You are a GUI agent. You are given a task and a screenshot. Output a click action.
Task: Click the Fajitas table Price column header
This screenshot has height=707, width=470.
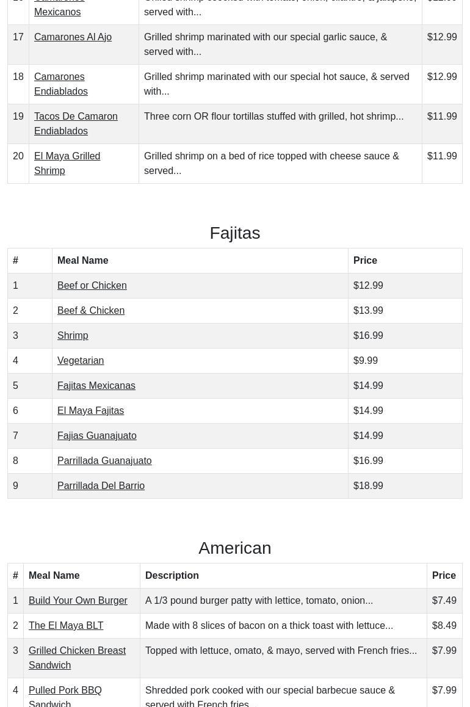click(x=365, y=260)
